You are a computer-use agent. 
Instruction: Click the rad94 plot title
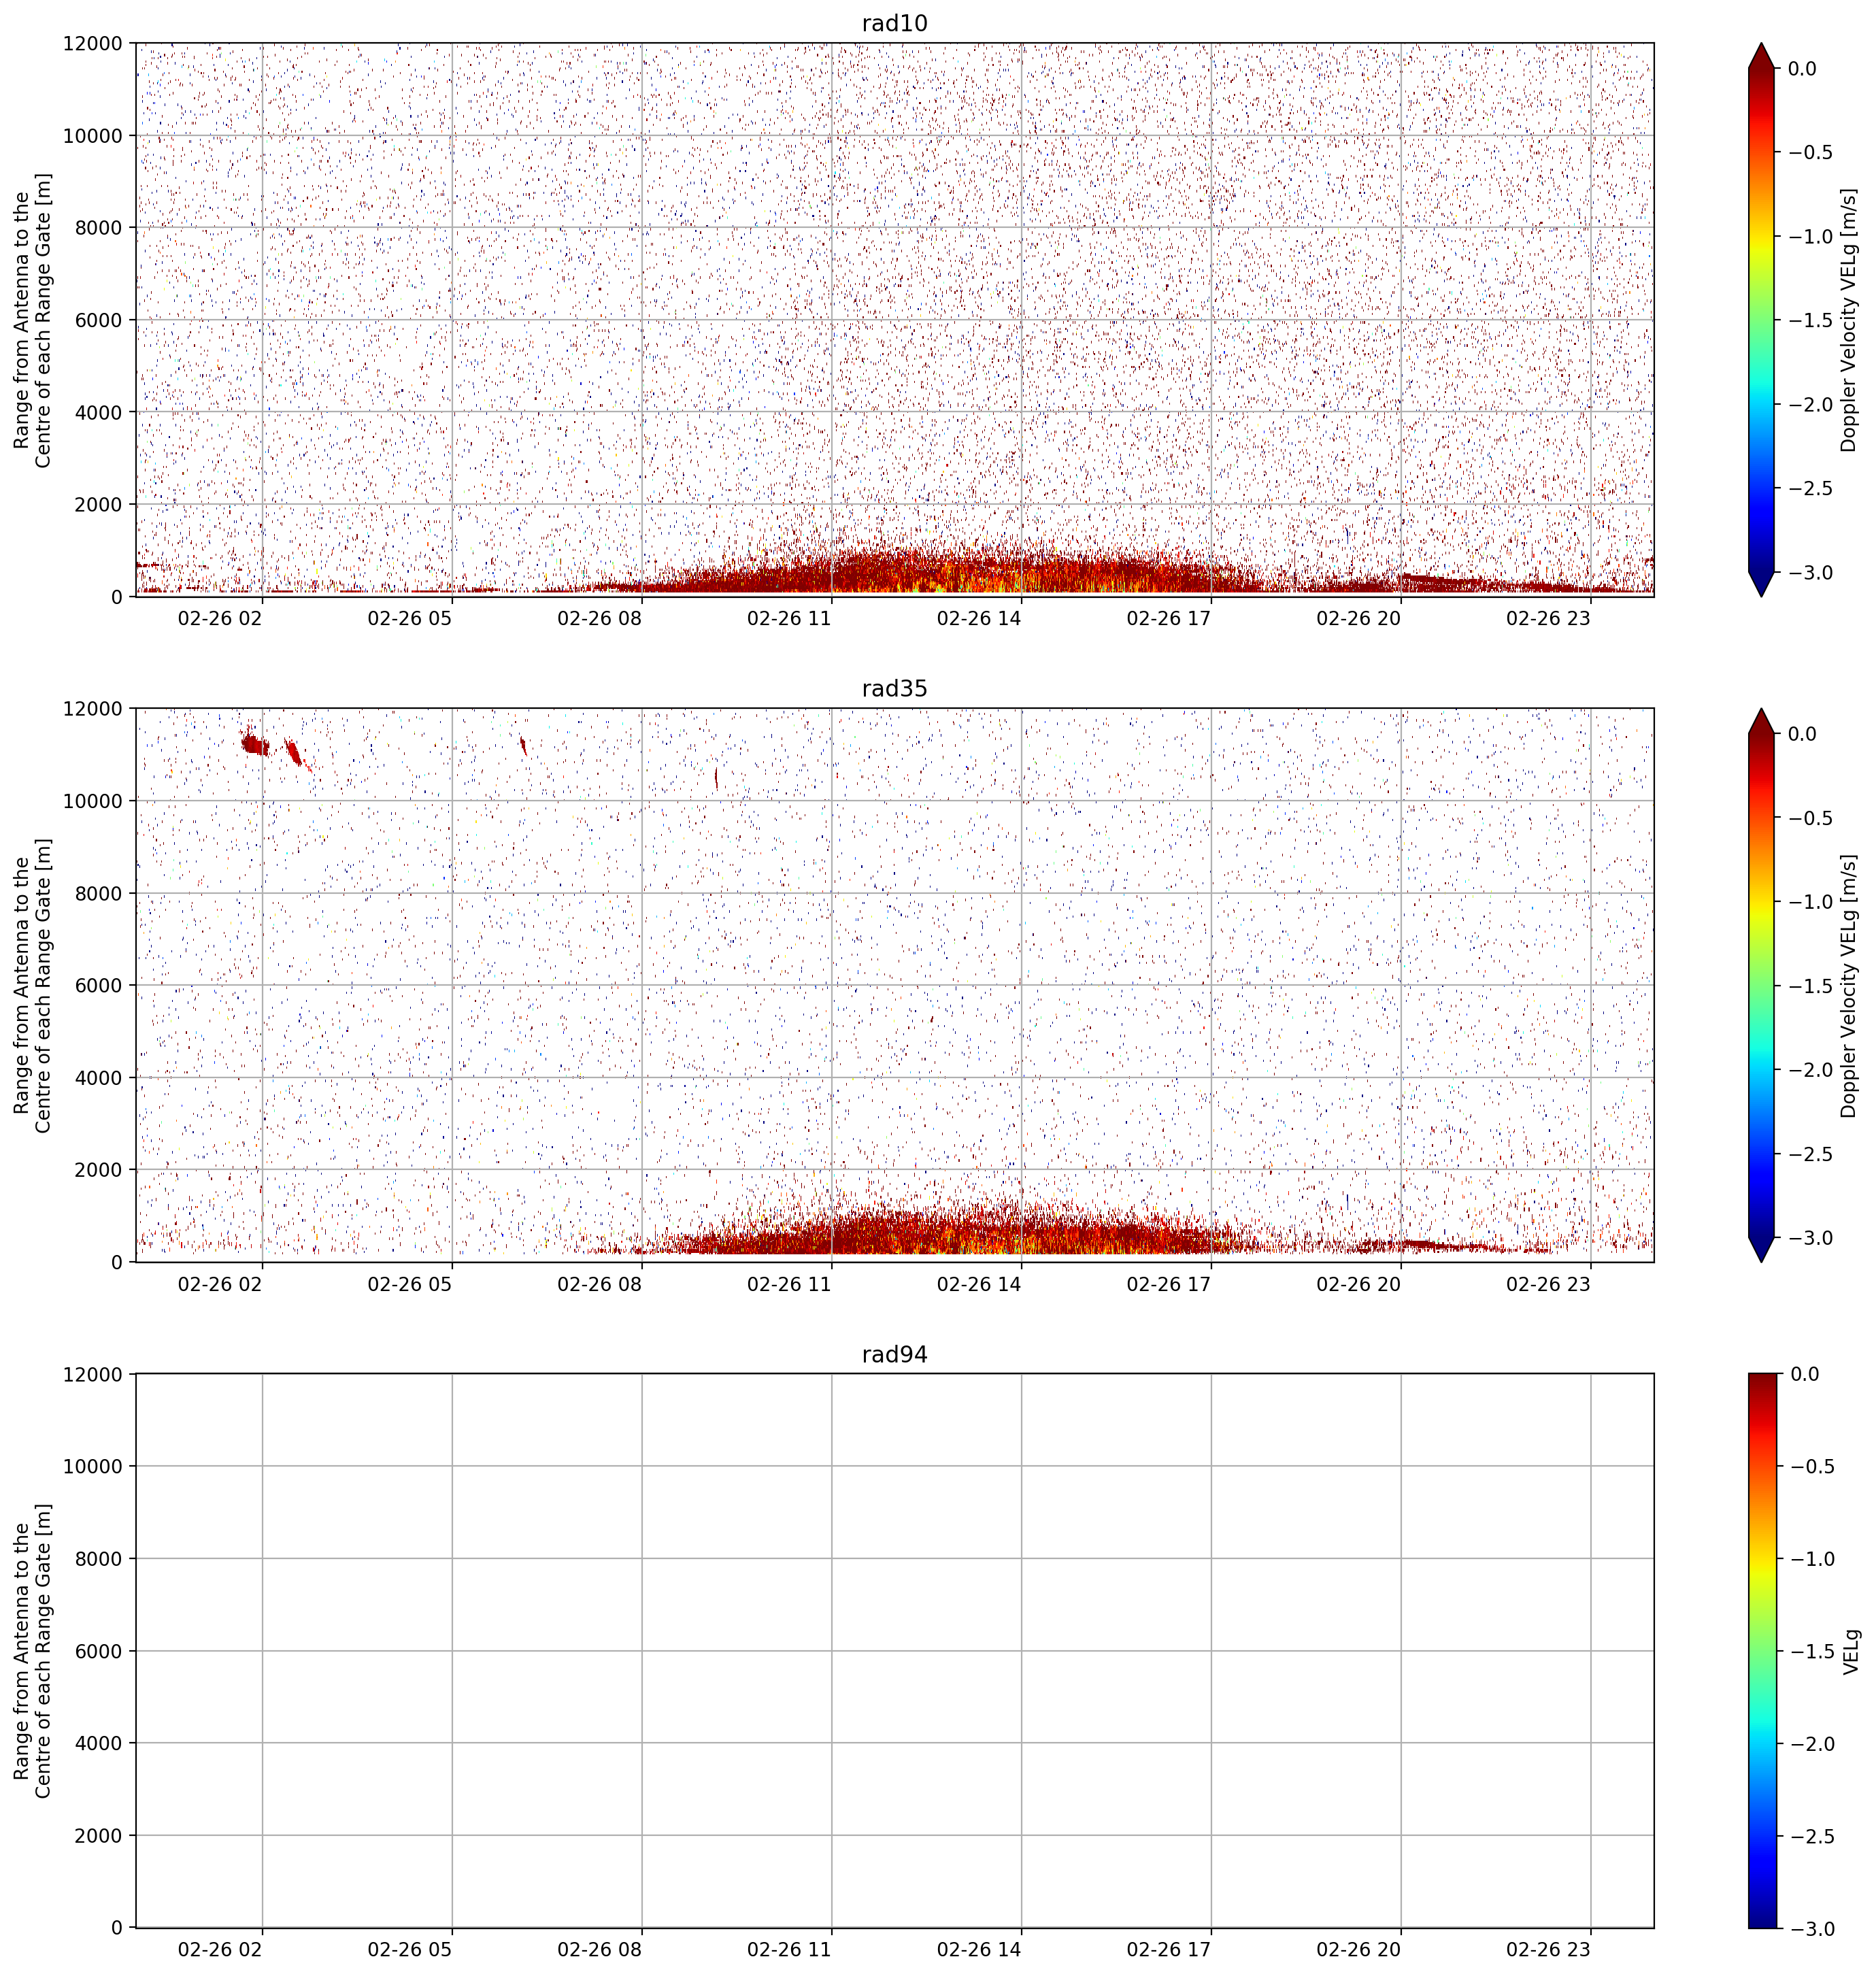point(894,1354)
